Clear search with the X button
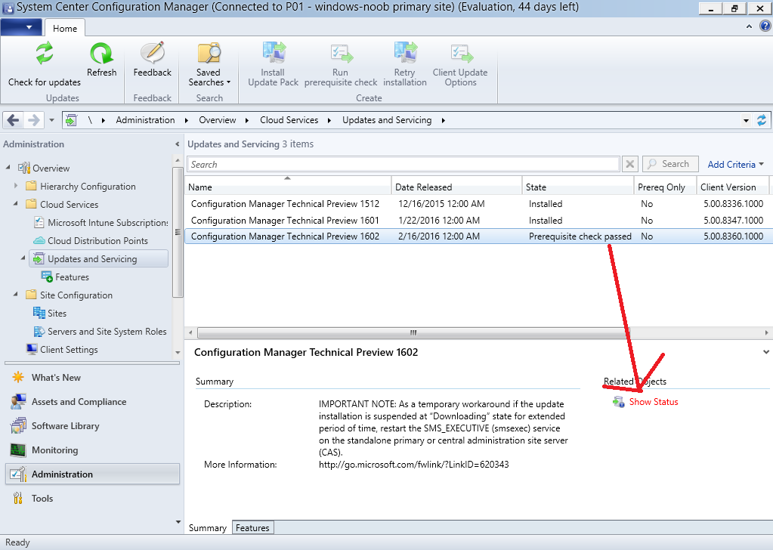This screenshot has height=550, width=773. 629,164
